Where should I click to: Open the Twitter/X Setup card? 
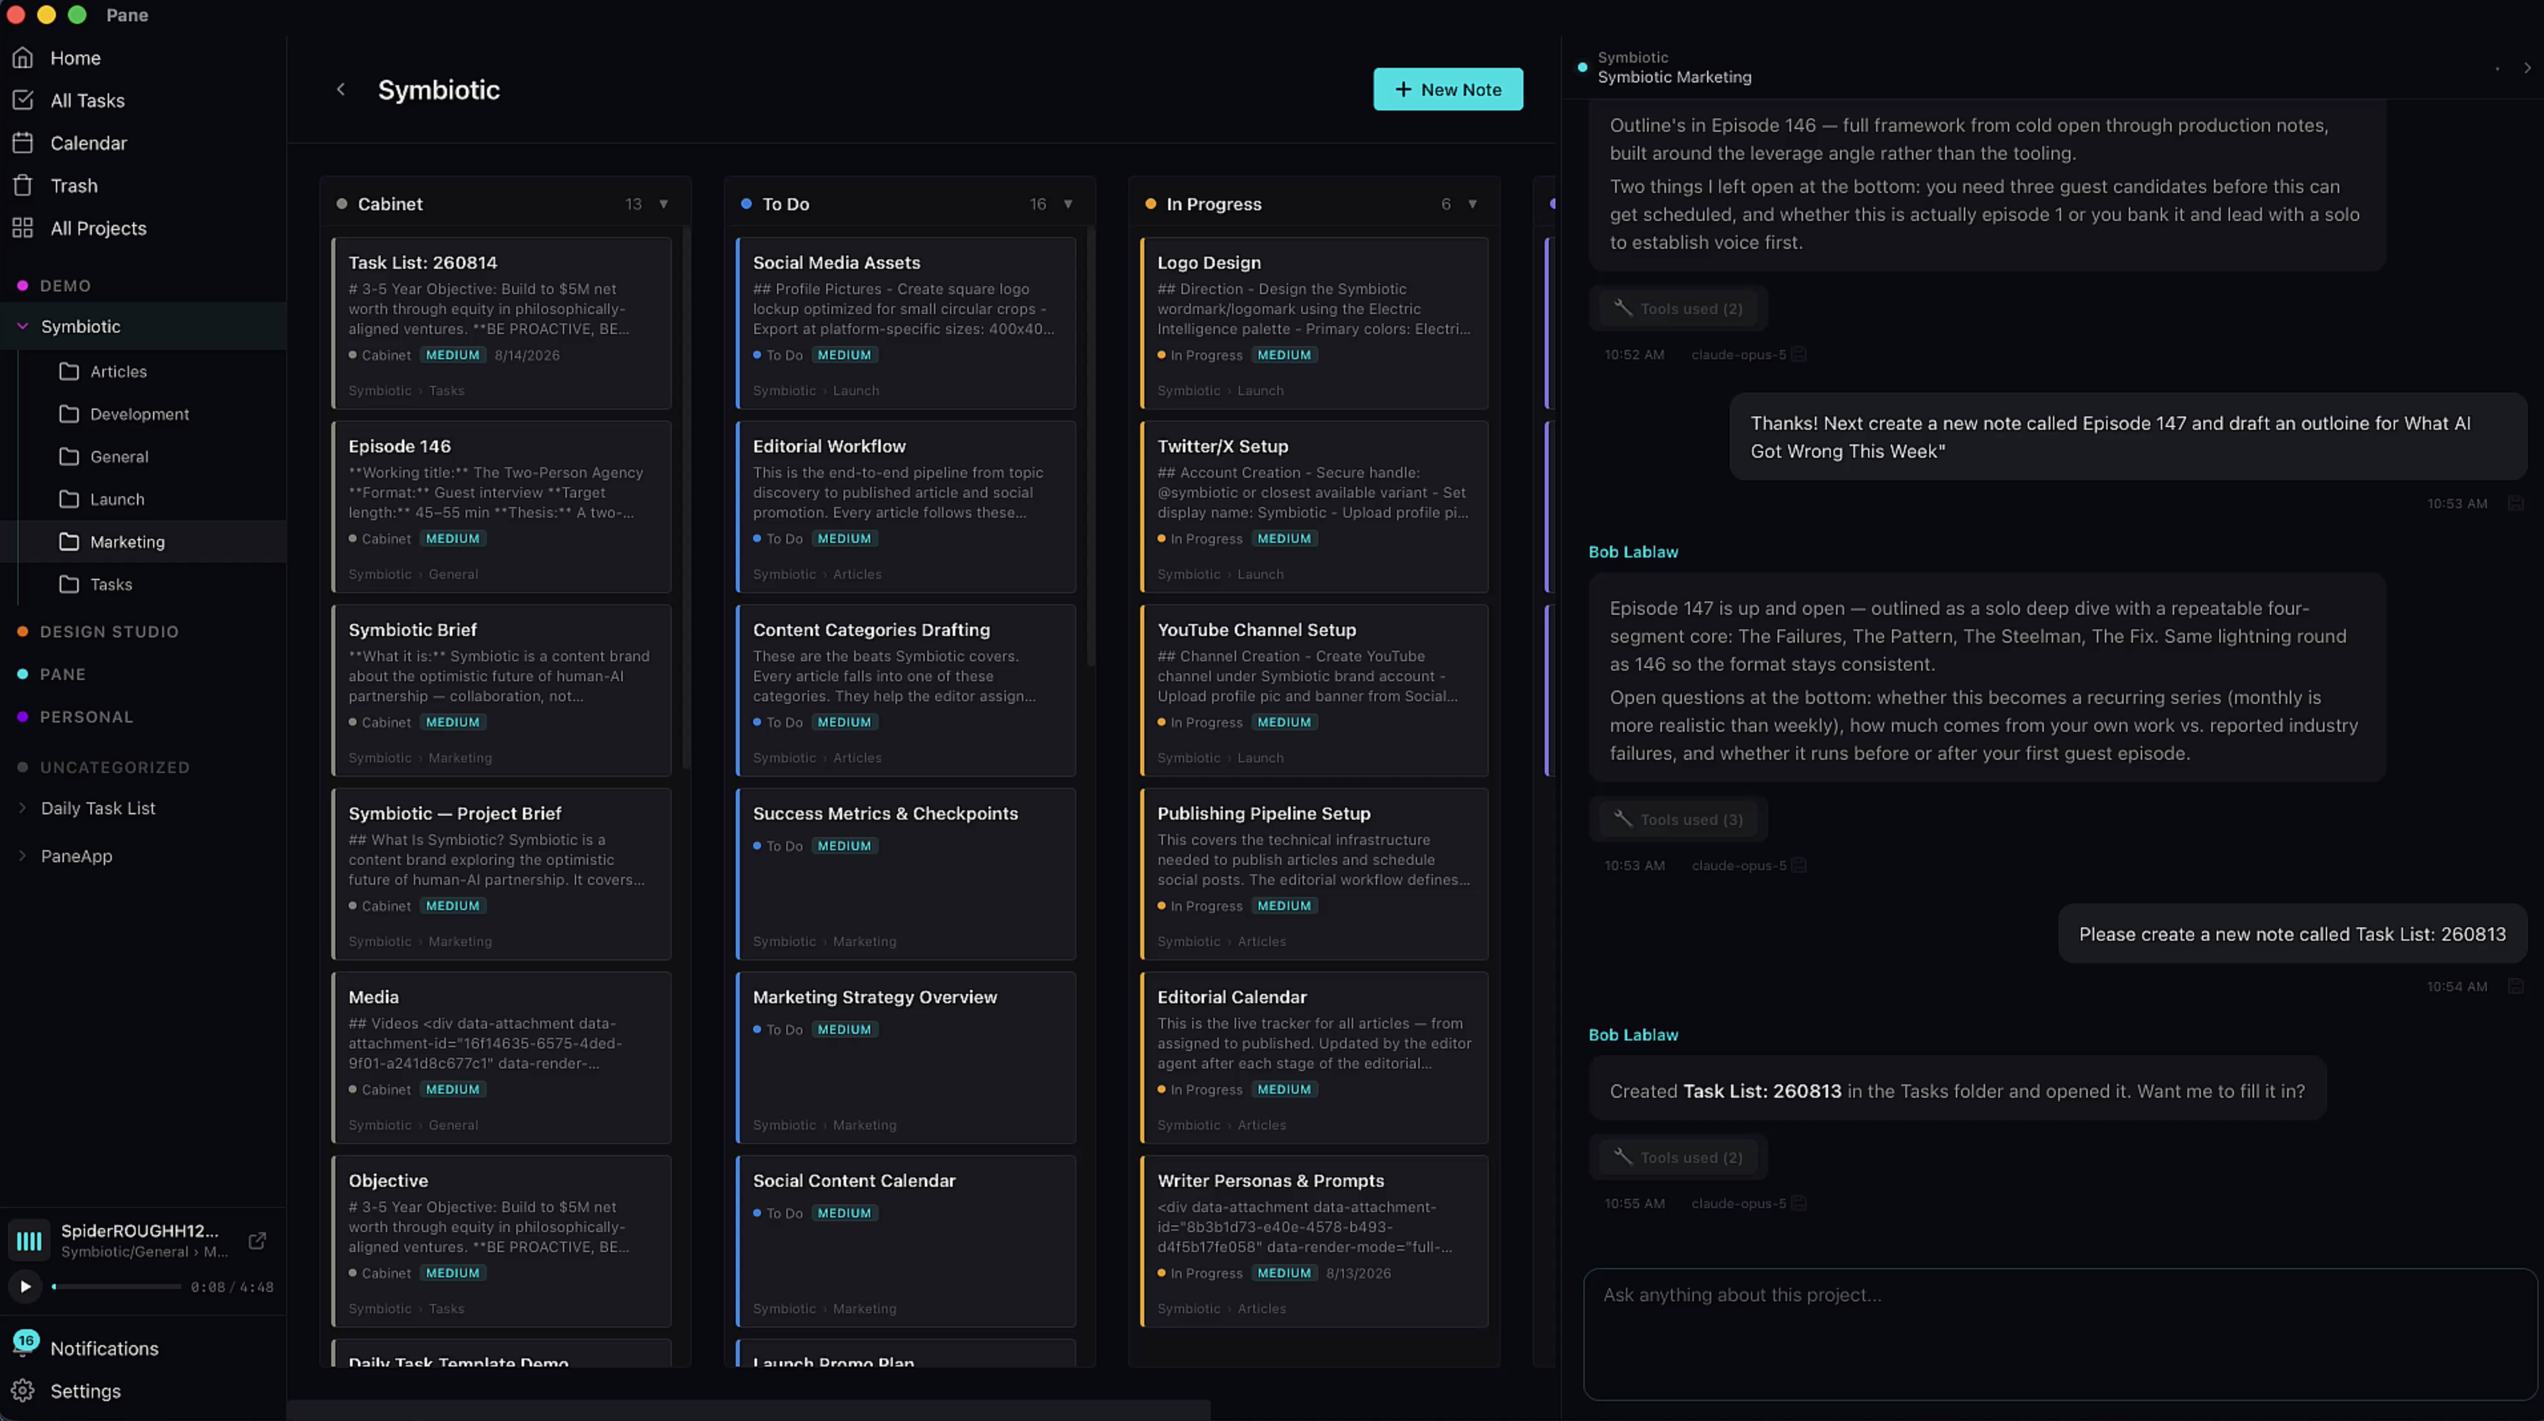point(1315,506)
